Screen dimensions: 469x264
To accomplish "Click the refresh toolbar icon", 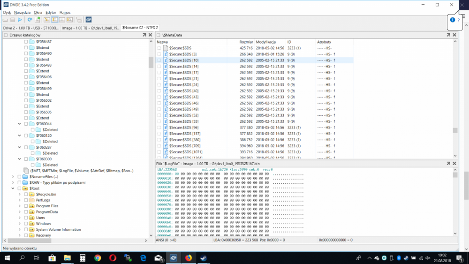I will tap(30, 20).
